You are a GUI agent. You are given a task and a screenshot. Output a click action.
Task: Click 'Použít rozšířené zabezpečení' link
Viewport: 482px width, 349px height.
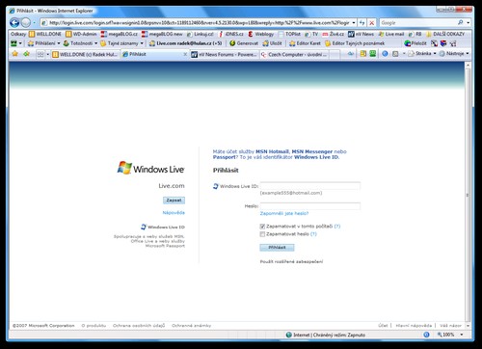[x=291, y=261]
